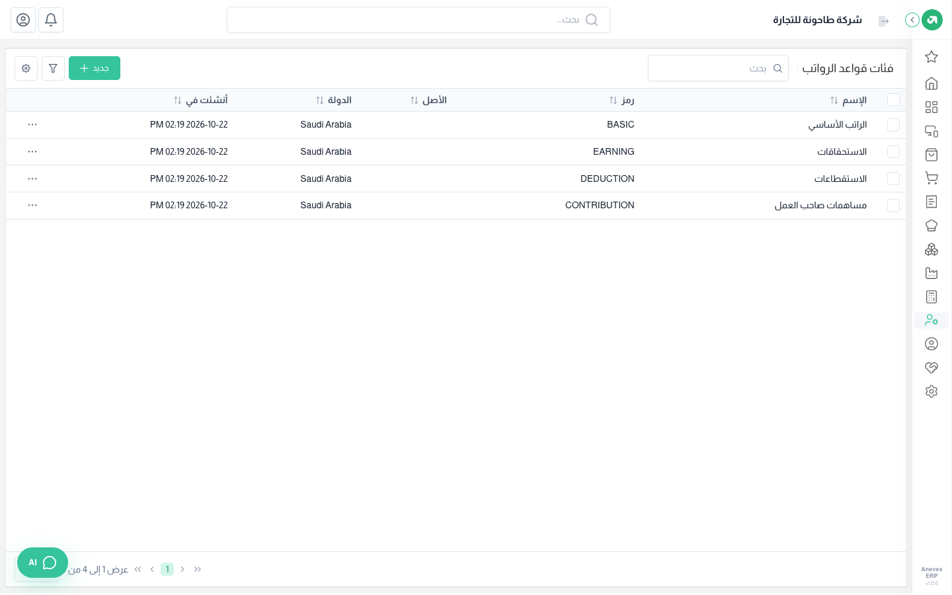Viewport: 952px width, 595px height.
Task: Open the AI chat assistant button
Action: (42, 563)
